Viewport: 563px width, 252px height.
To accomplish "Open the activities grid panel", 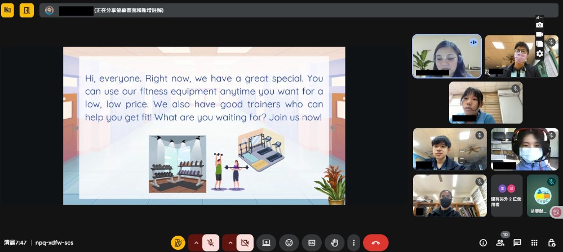I will point(534,242).
